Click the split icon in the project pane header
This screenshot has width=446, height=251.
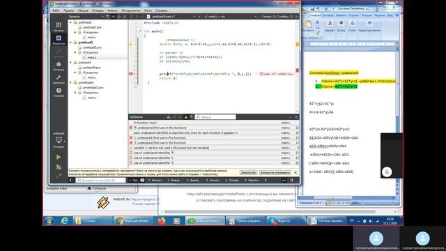119,17
